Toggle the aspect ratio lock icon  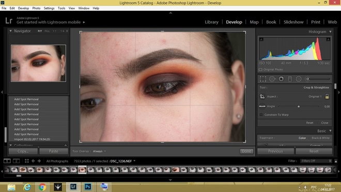327,96
